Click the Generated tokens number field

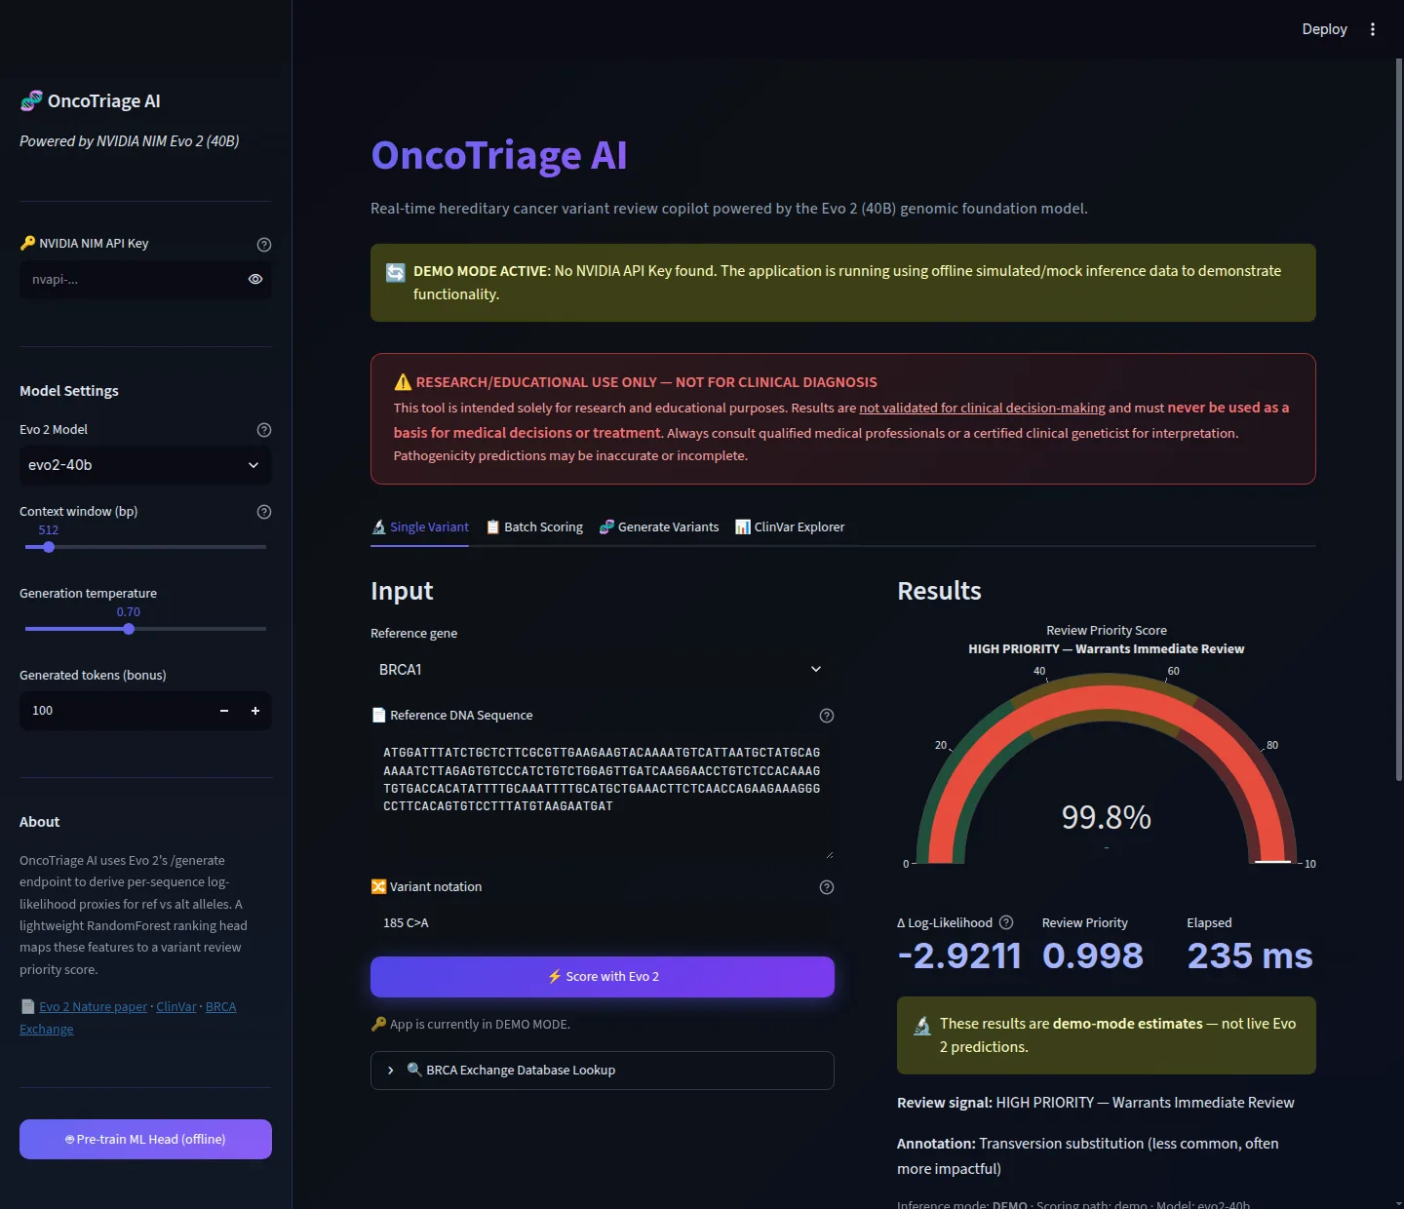point(114,711)
